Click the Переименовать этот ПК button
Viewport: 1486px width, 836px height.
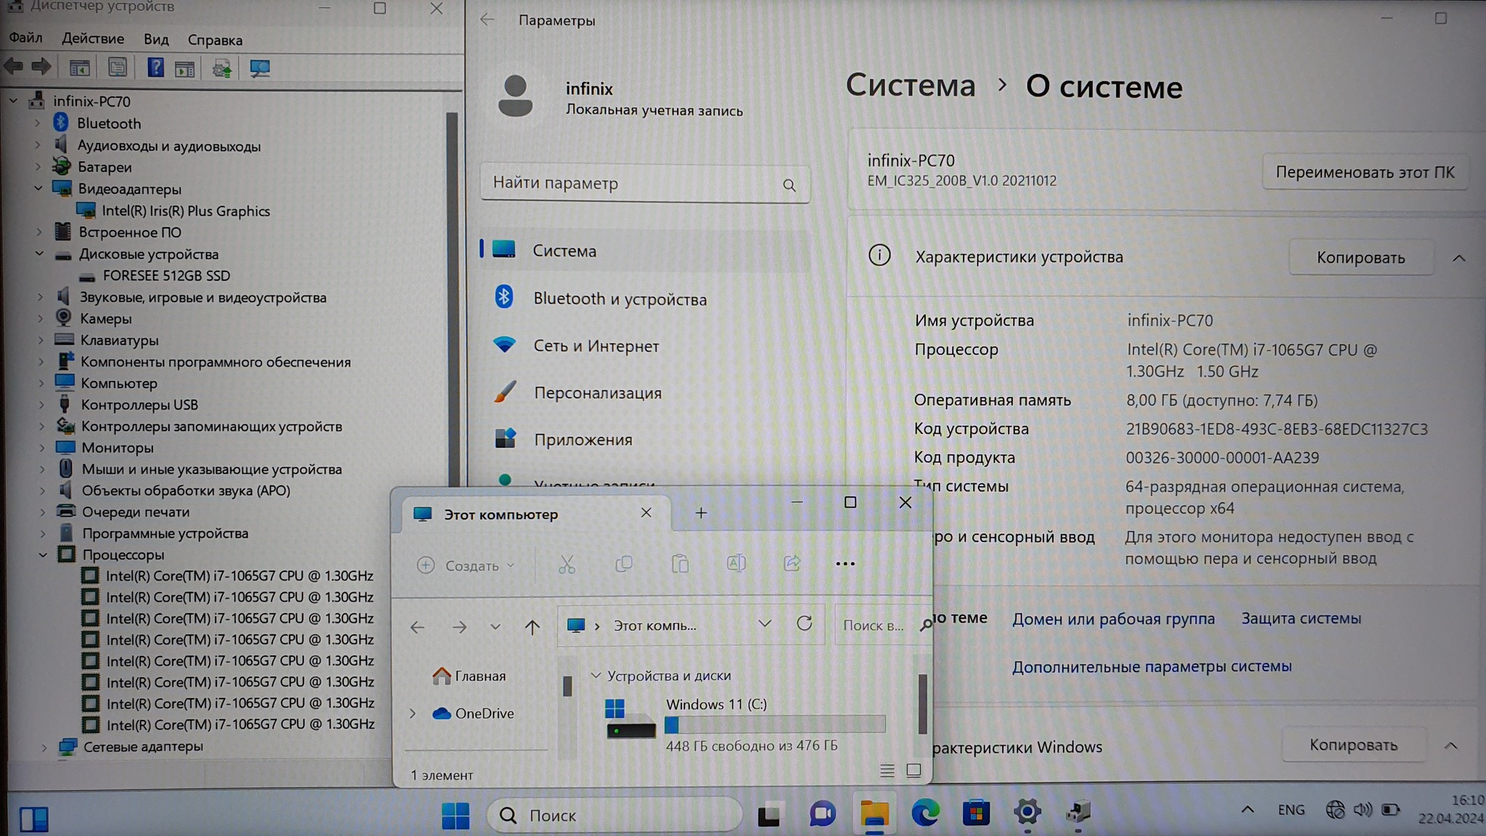[1364, 173]
